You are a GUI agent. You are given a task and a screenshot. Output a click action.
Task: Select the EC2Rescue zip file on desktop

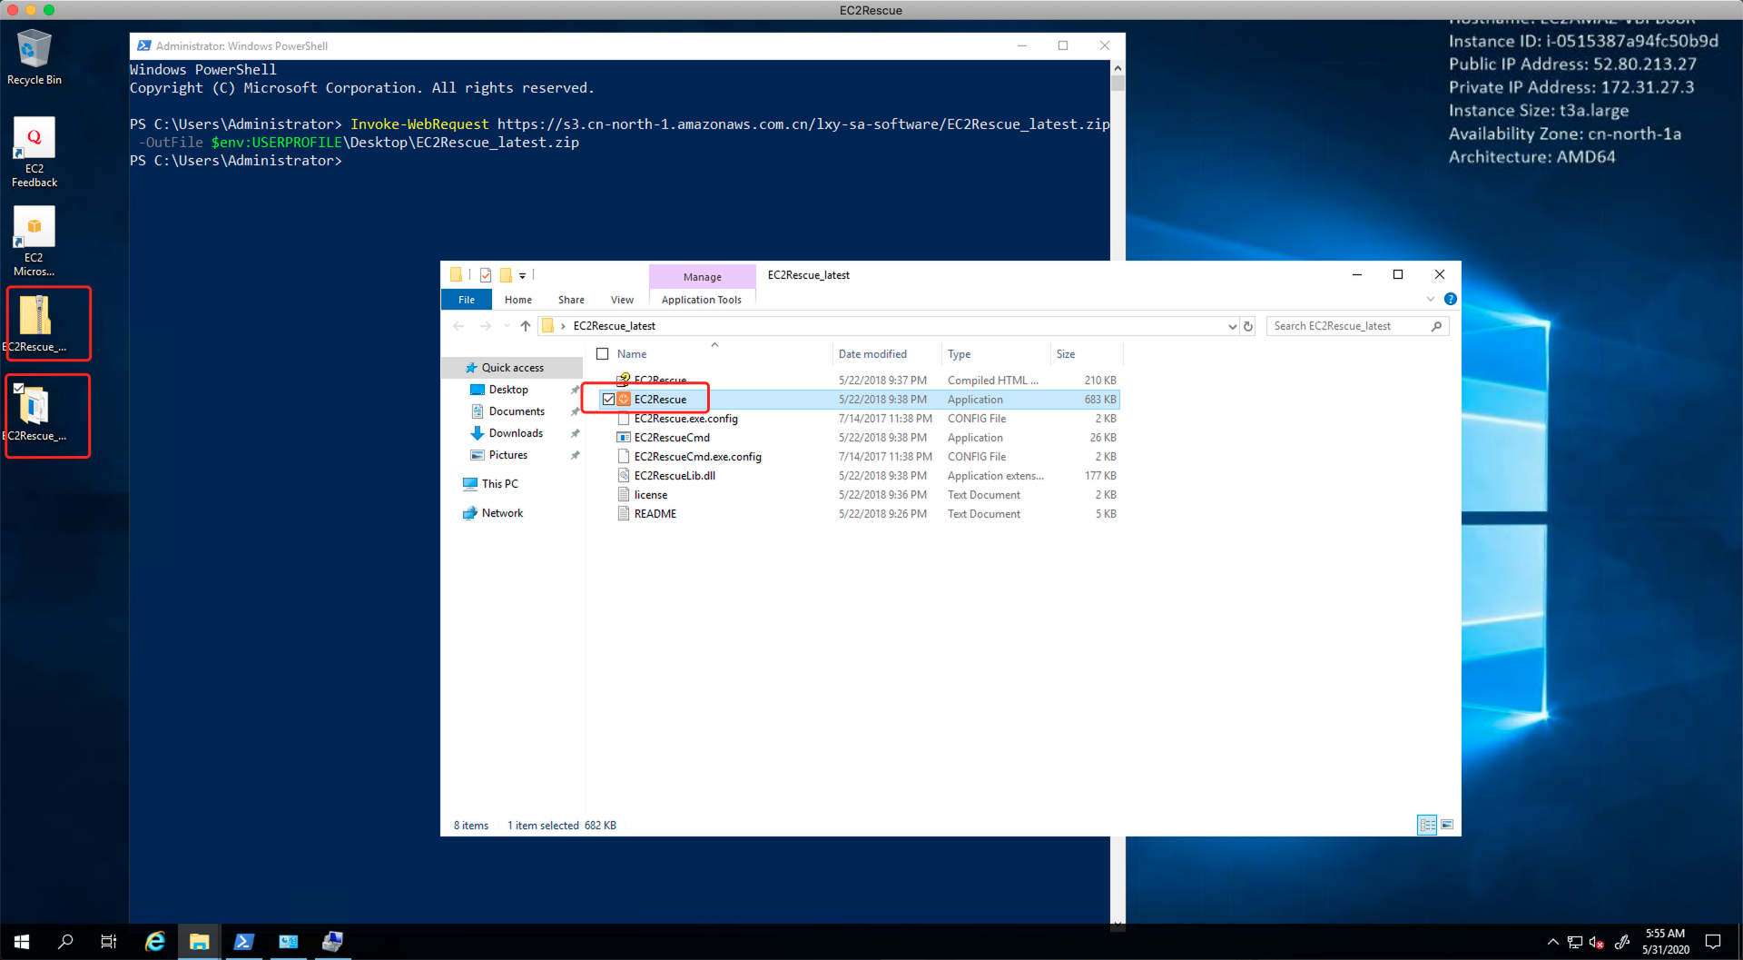(35, 316)
